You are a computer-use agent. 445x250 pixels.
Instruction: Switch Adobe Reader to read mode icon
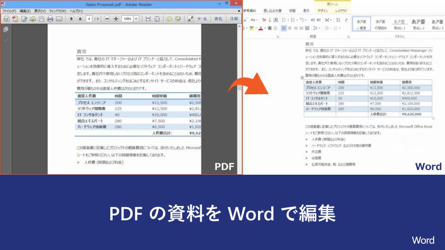[190, 19]
